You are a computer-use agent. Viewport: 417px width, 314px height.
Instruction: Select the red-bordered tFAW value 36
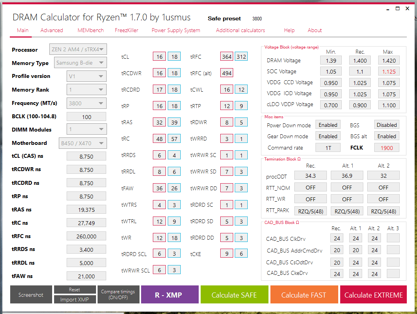click(159, 188)
